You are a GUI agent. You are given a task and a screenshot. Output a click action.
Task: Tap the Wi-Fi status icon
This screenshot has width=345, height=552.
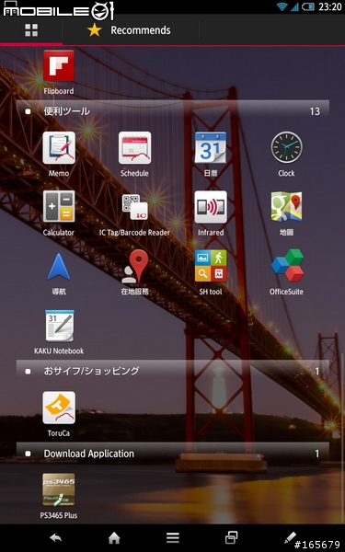282,6
